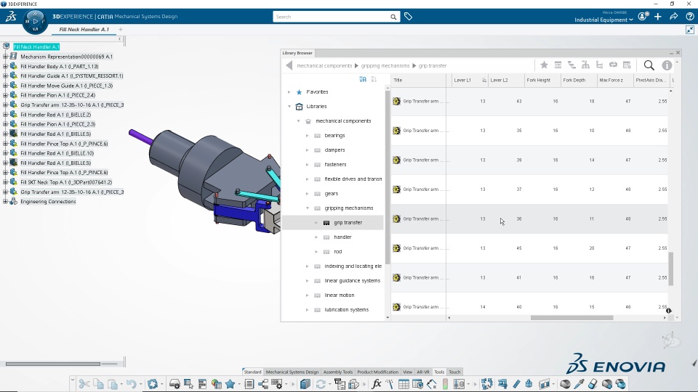This screenshot has height=392, width=698.
Task: Expand the Favorites node in Library Browser
Action: click(289, 92)
